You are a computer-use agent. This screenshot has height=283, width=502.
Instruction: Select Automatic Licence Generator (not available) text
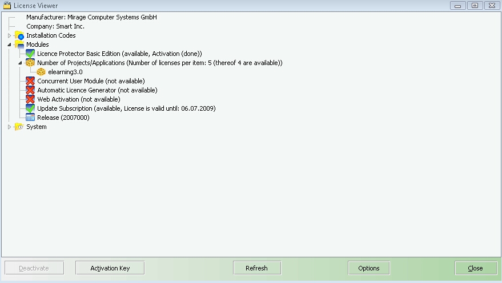point(97,90)
